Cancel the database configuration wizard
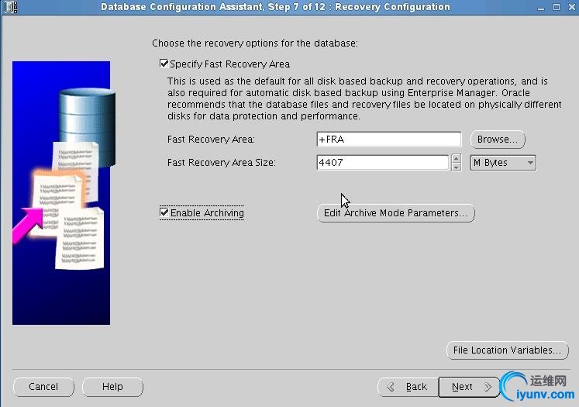 (43, 387)
